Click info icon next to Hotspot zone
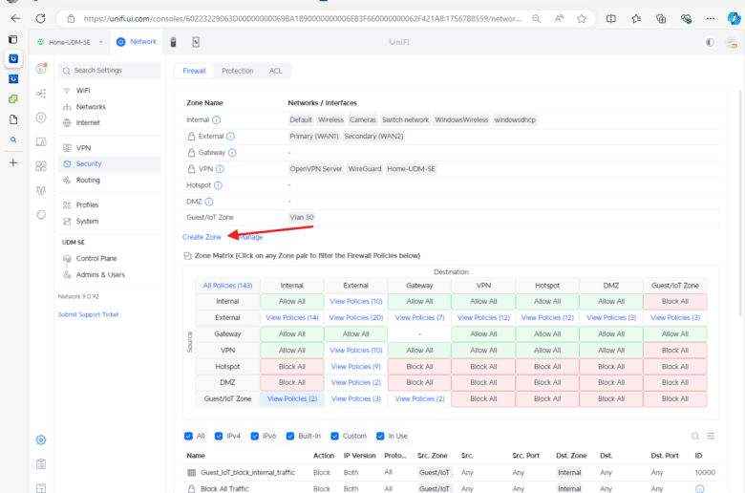Image resolution: width=745 pixels, height=493 pixels. [218, 185]
